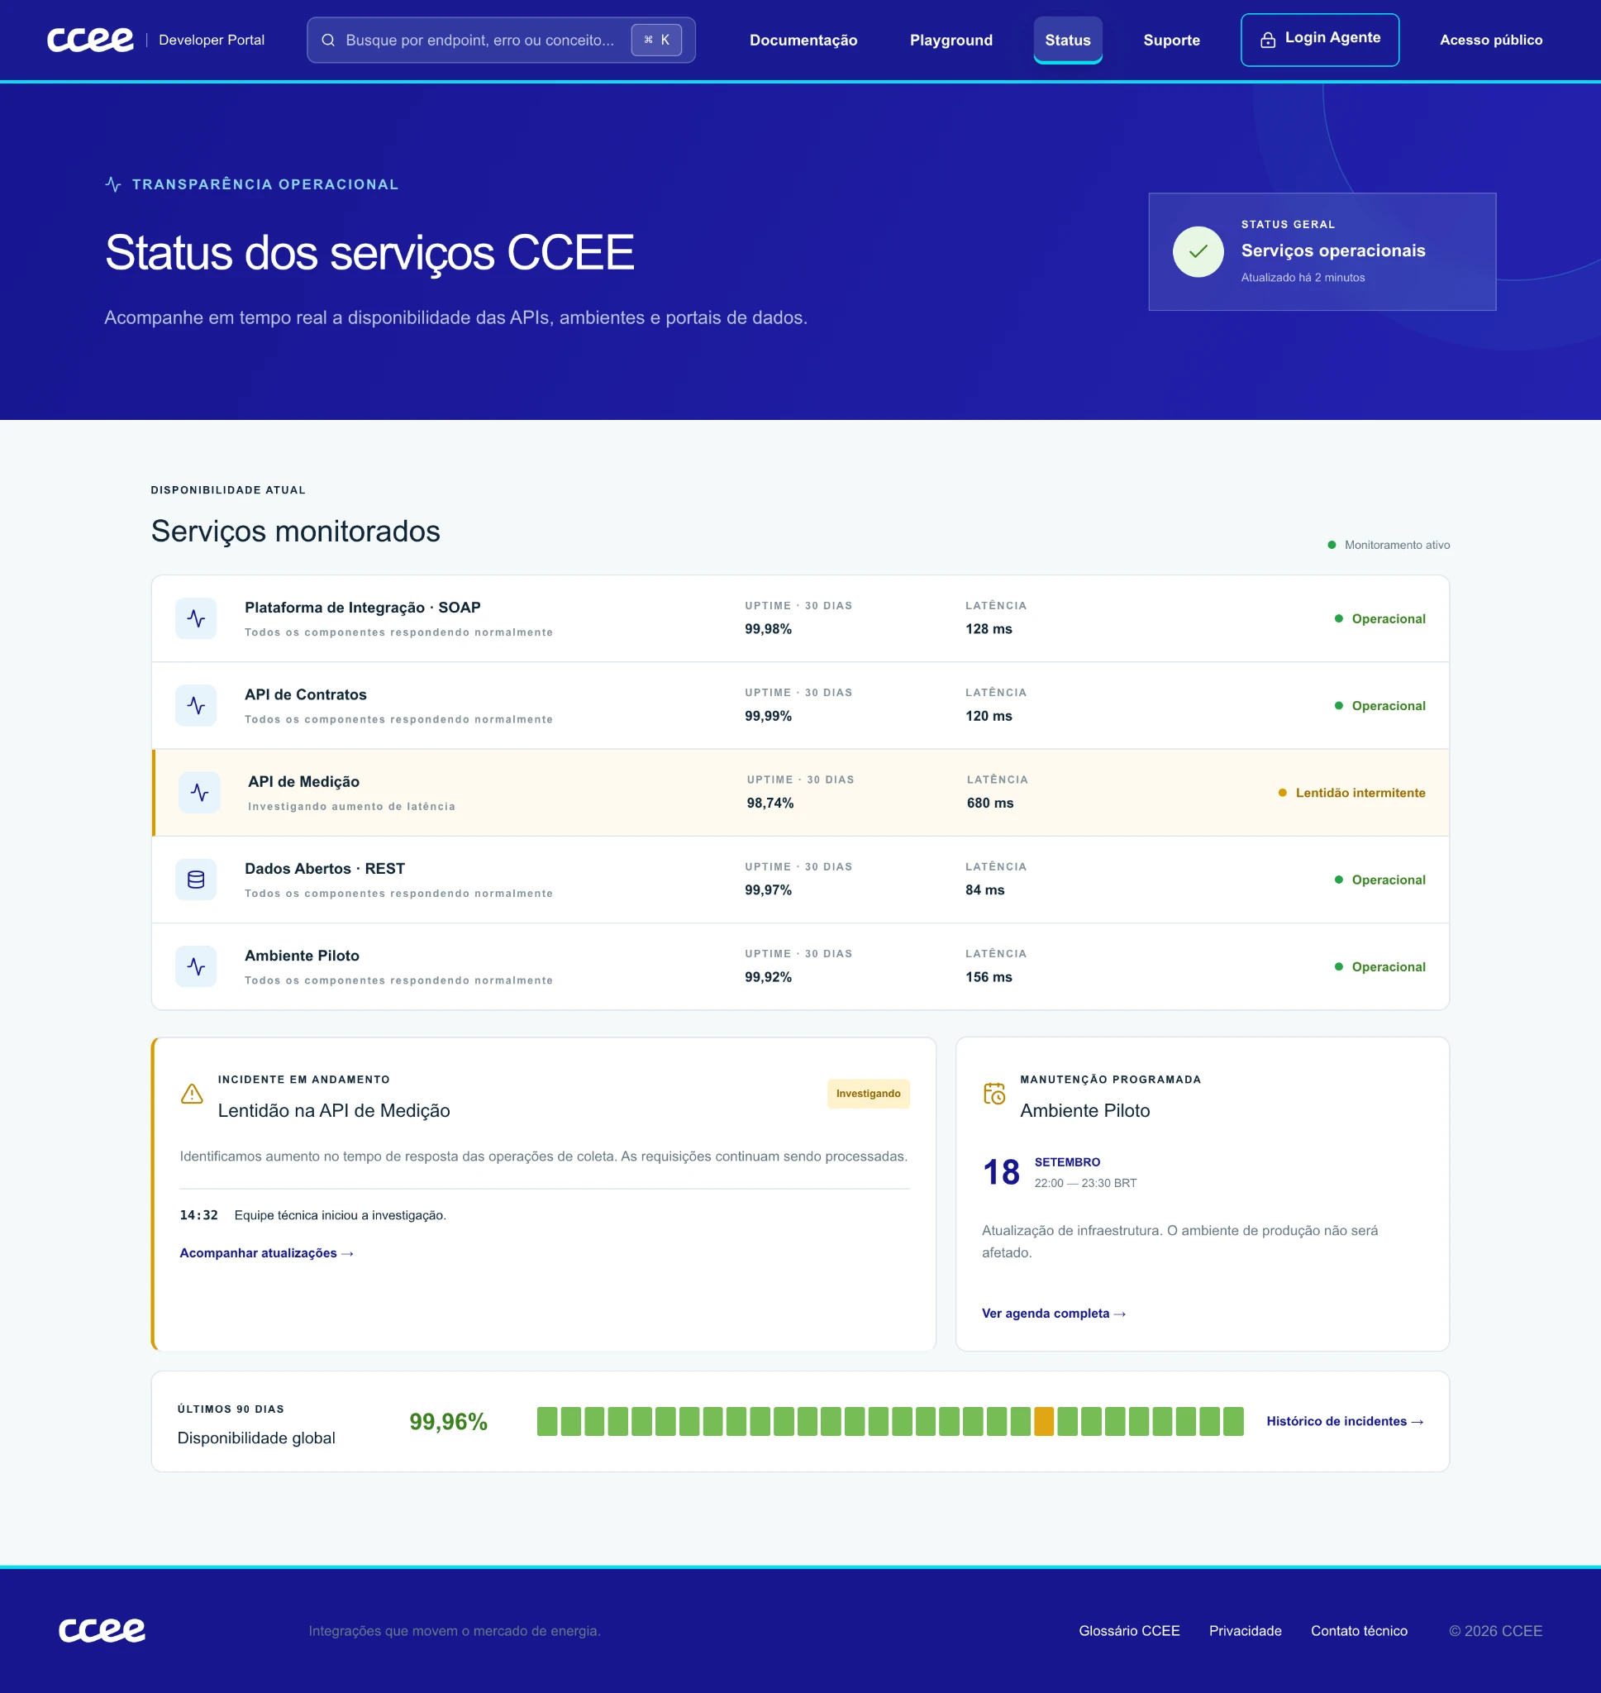Open Acompanhar atualizações link
Viewport: 1601px width, 1693px height.
266,1252
